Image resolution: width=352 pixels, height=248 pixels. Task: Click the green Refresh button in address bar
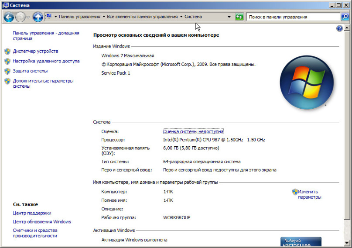tap(239, 17)
